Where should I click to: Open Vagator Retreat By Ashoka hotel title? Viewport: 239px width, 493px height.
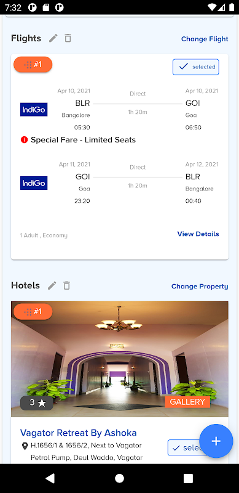(x=79, y=433)
